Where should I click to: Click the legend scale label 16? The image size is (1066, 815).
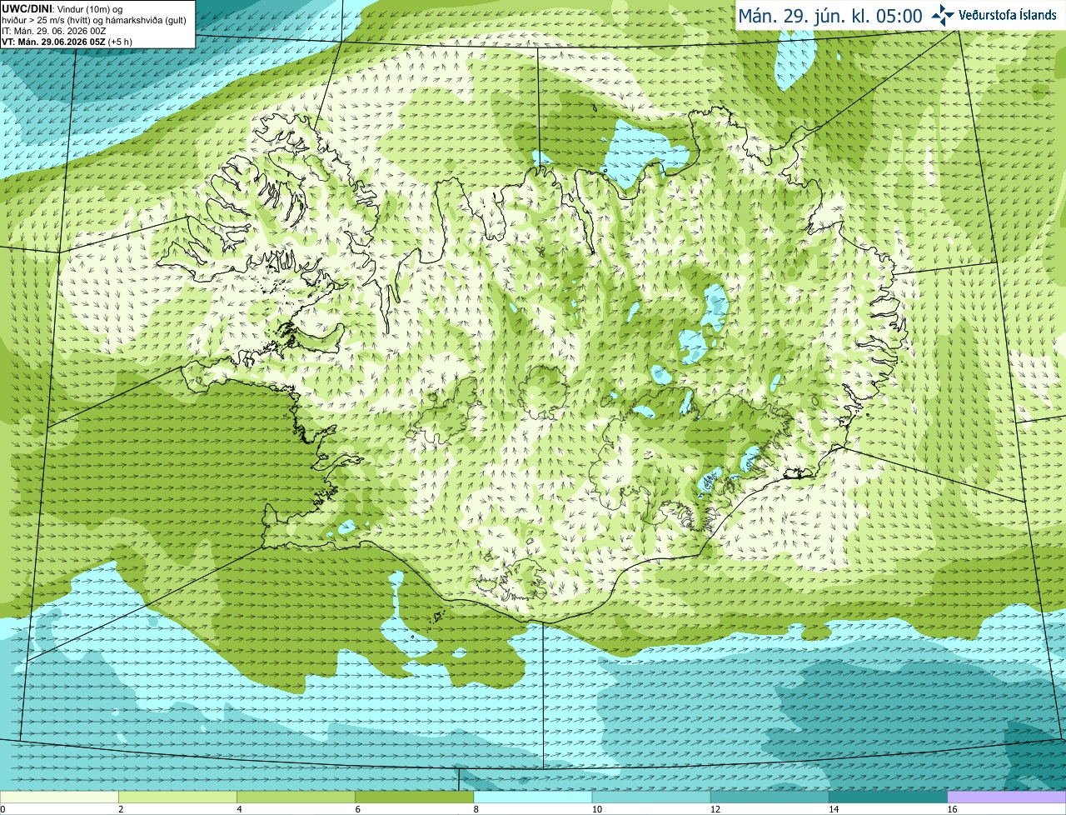pos(952,809)
